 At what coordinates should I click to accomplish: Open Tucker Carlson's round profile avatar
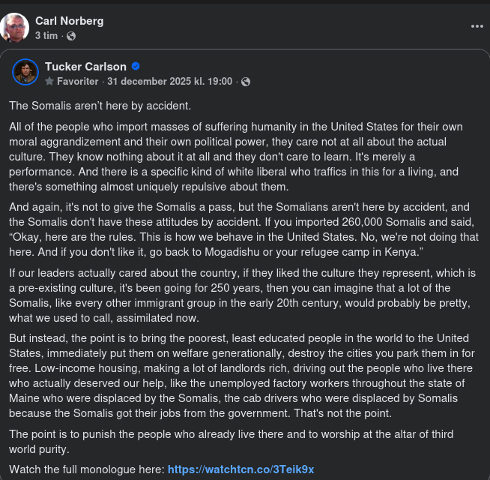[x=25, y=72]
